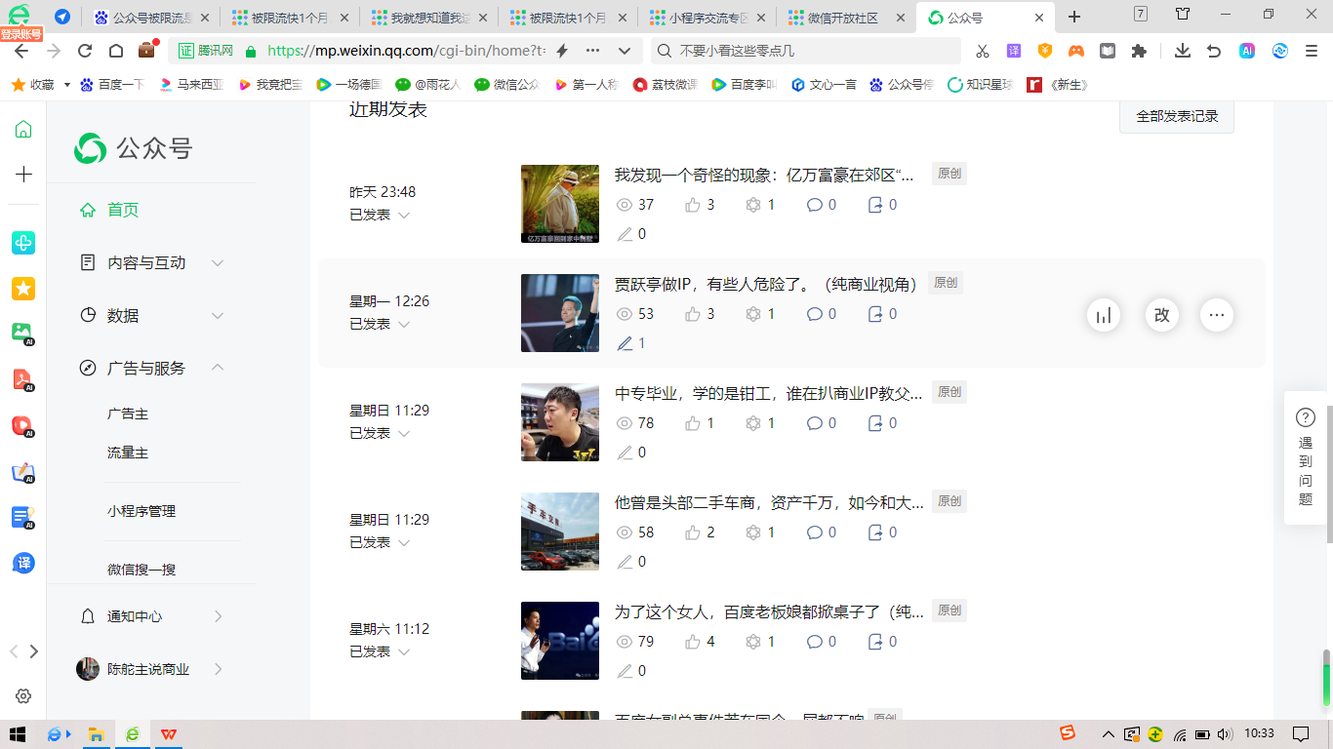Click likes thumb icon of 星期六 article
The height and width of the screenshot is (749, 1333).
click(x=693, y=642)
